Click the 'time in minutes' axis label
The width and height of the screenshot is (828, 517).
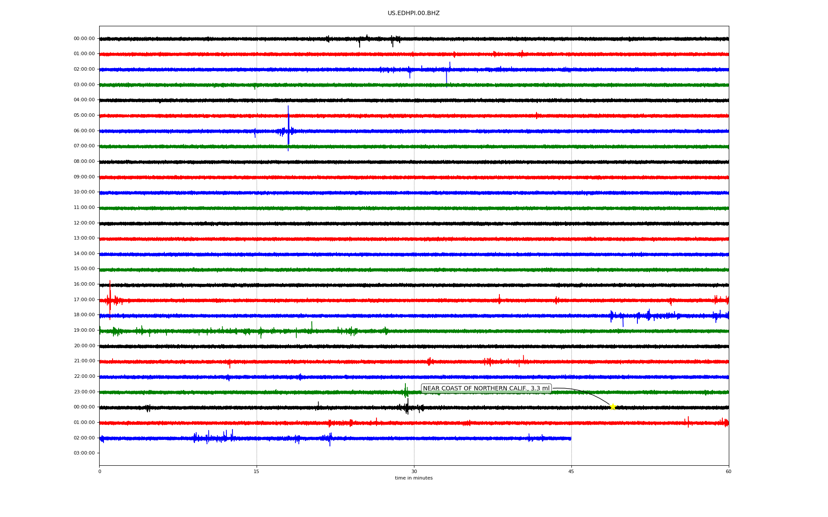point(414,478)
